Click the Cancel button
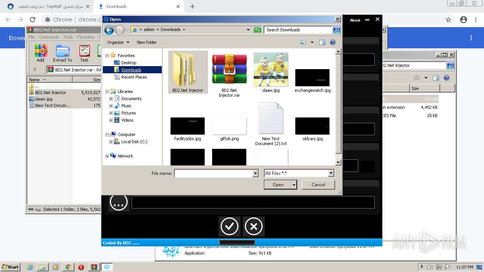This screenshot has width=484, height=272. 318,185
